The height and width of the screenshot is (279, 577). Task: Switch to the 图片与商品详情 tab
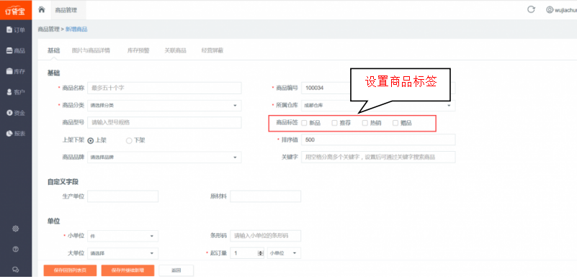[91, 50]
